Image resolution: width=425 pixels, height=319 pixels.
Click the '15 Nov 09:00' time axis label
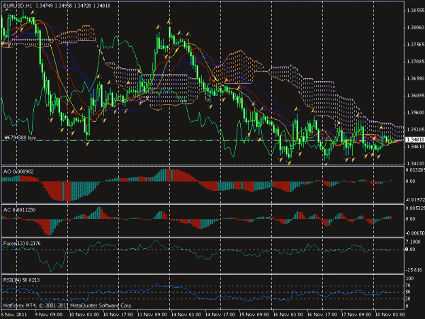click(254, 315)
